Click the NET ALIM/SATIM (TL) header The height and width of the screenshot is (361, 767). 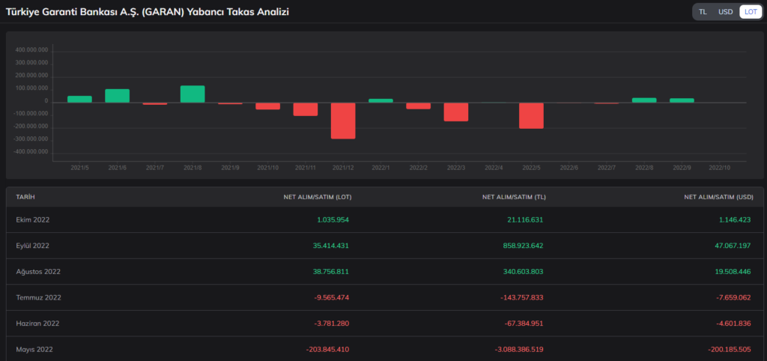coord(514,197)
